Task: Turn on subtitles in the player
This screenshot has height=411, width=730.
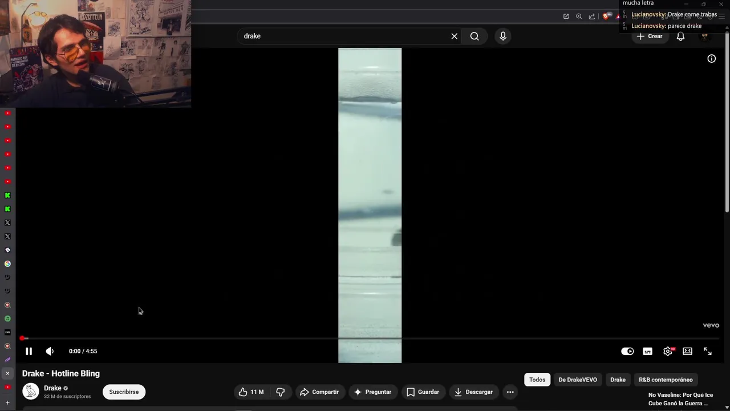Action: 647,351
